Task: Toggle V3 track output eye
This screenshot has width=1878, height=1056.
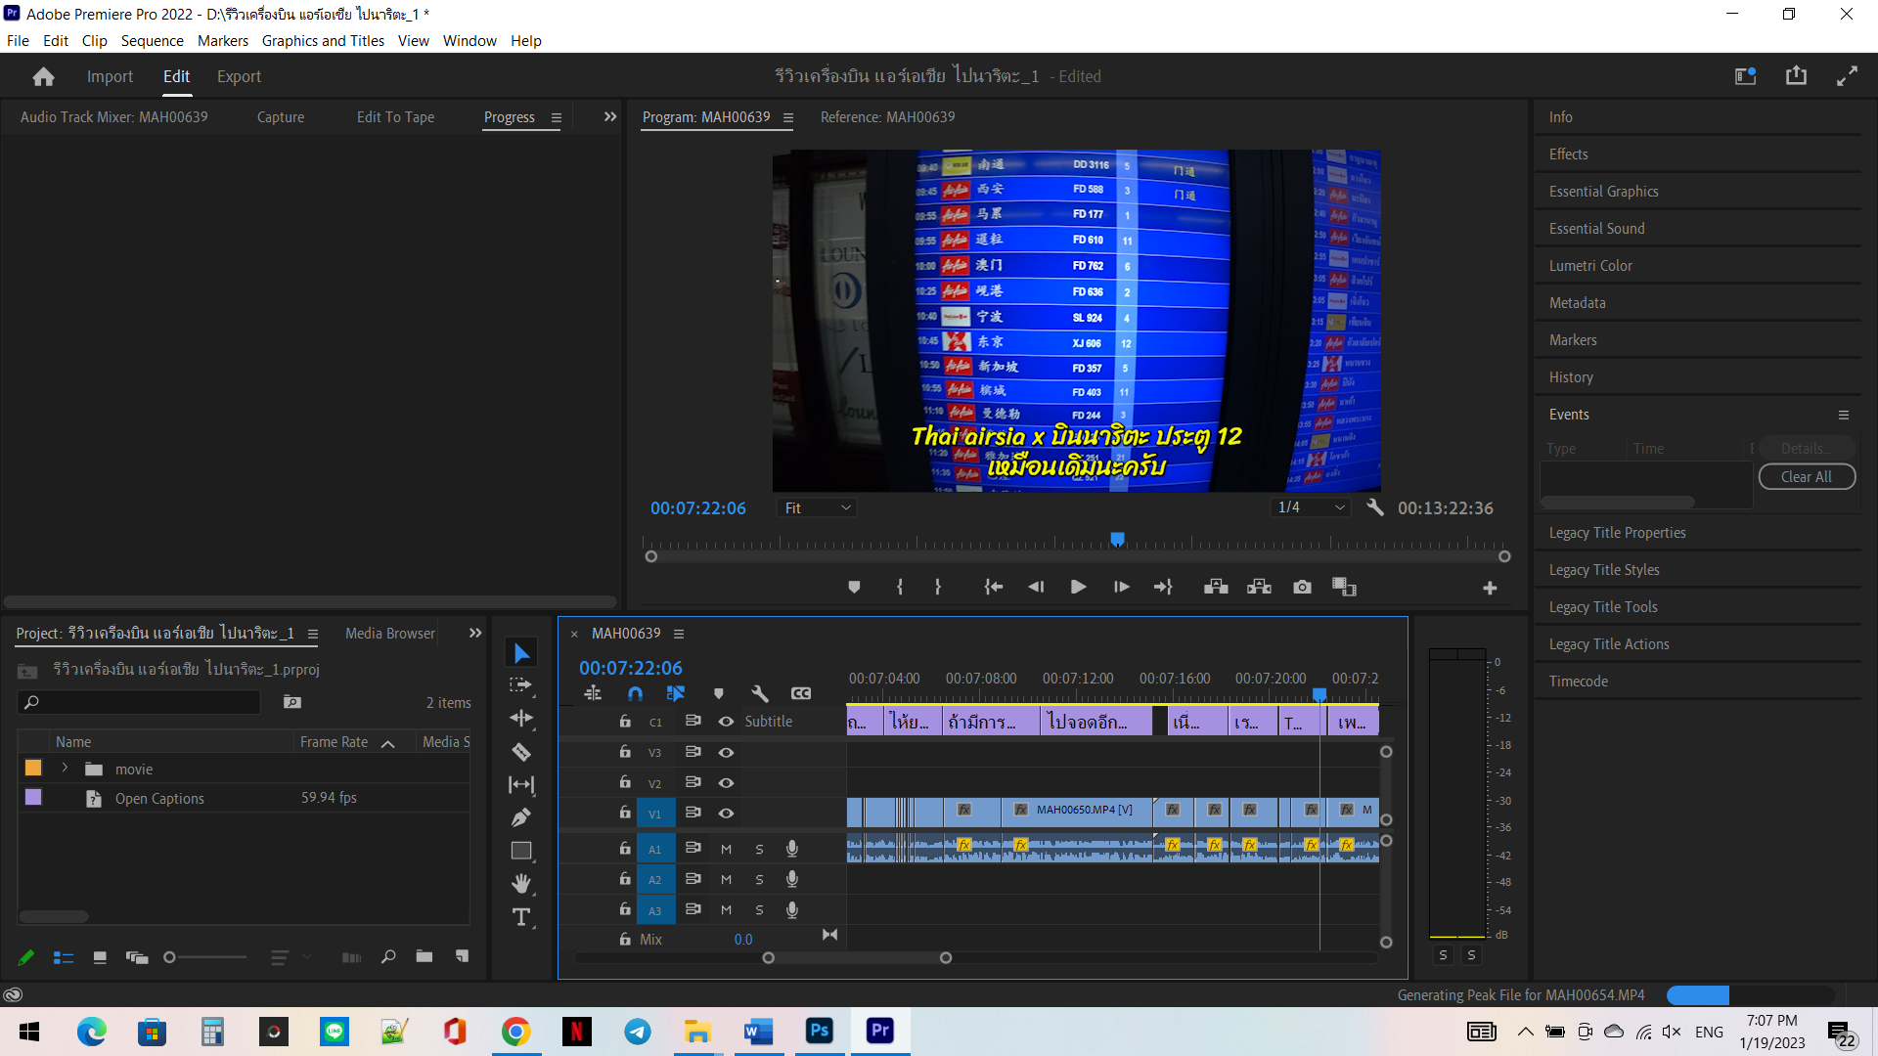Action: tap(726, 753)
